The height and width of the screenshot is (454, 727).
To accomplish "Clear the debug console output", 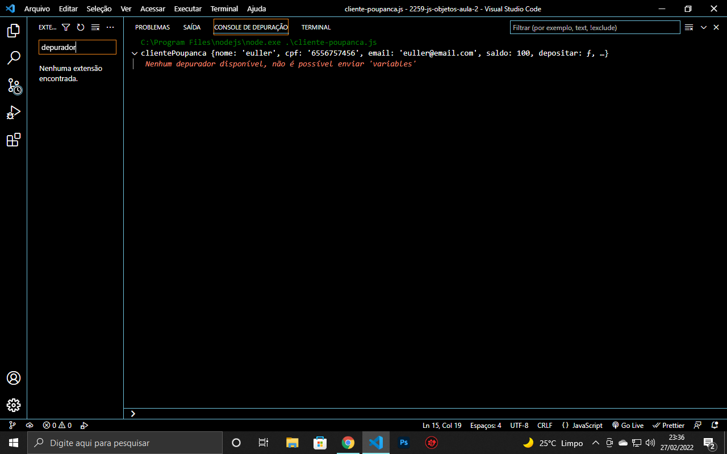I will [x=689, y=27].
